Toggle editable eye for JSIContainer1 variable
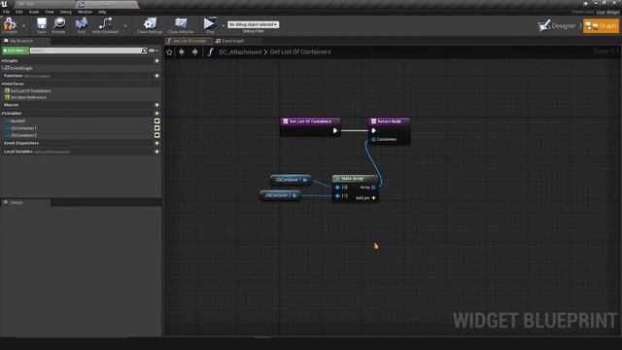Viewport: 622px width, 350px height. point(157,128)
